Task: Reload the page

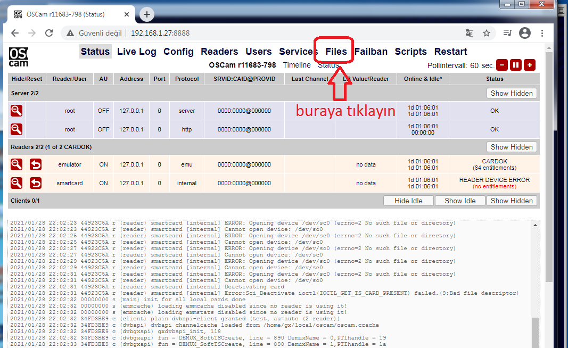Action: click(49, 33)
